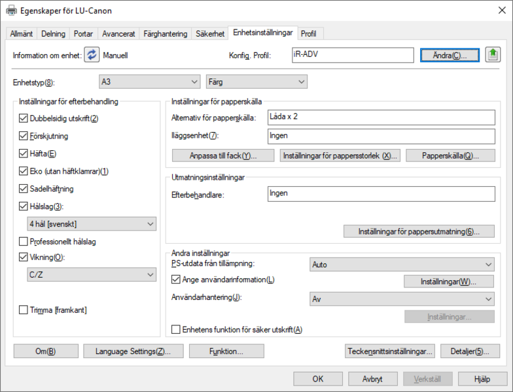This screenshot has height=392, width=513.
Task: Click Inställningar för pappersutmatning button
Action: coord(419,231)
